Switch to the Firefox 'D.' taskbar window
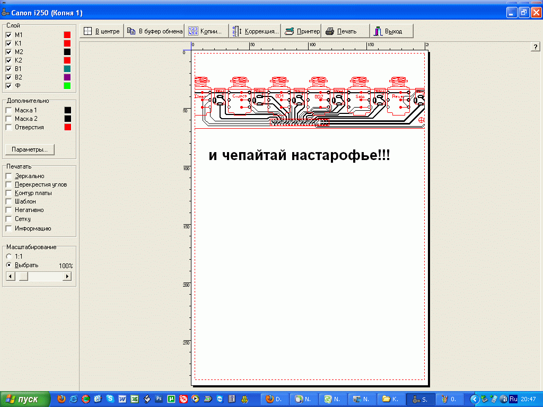The image size is (543, 407). point(274,400)
